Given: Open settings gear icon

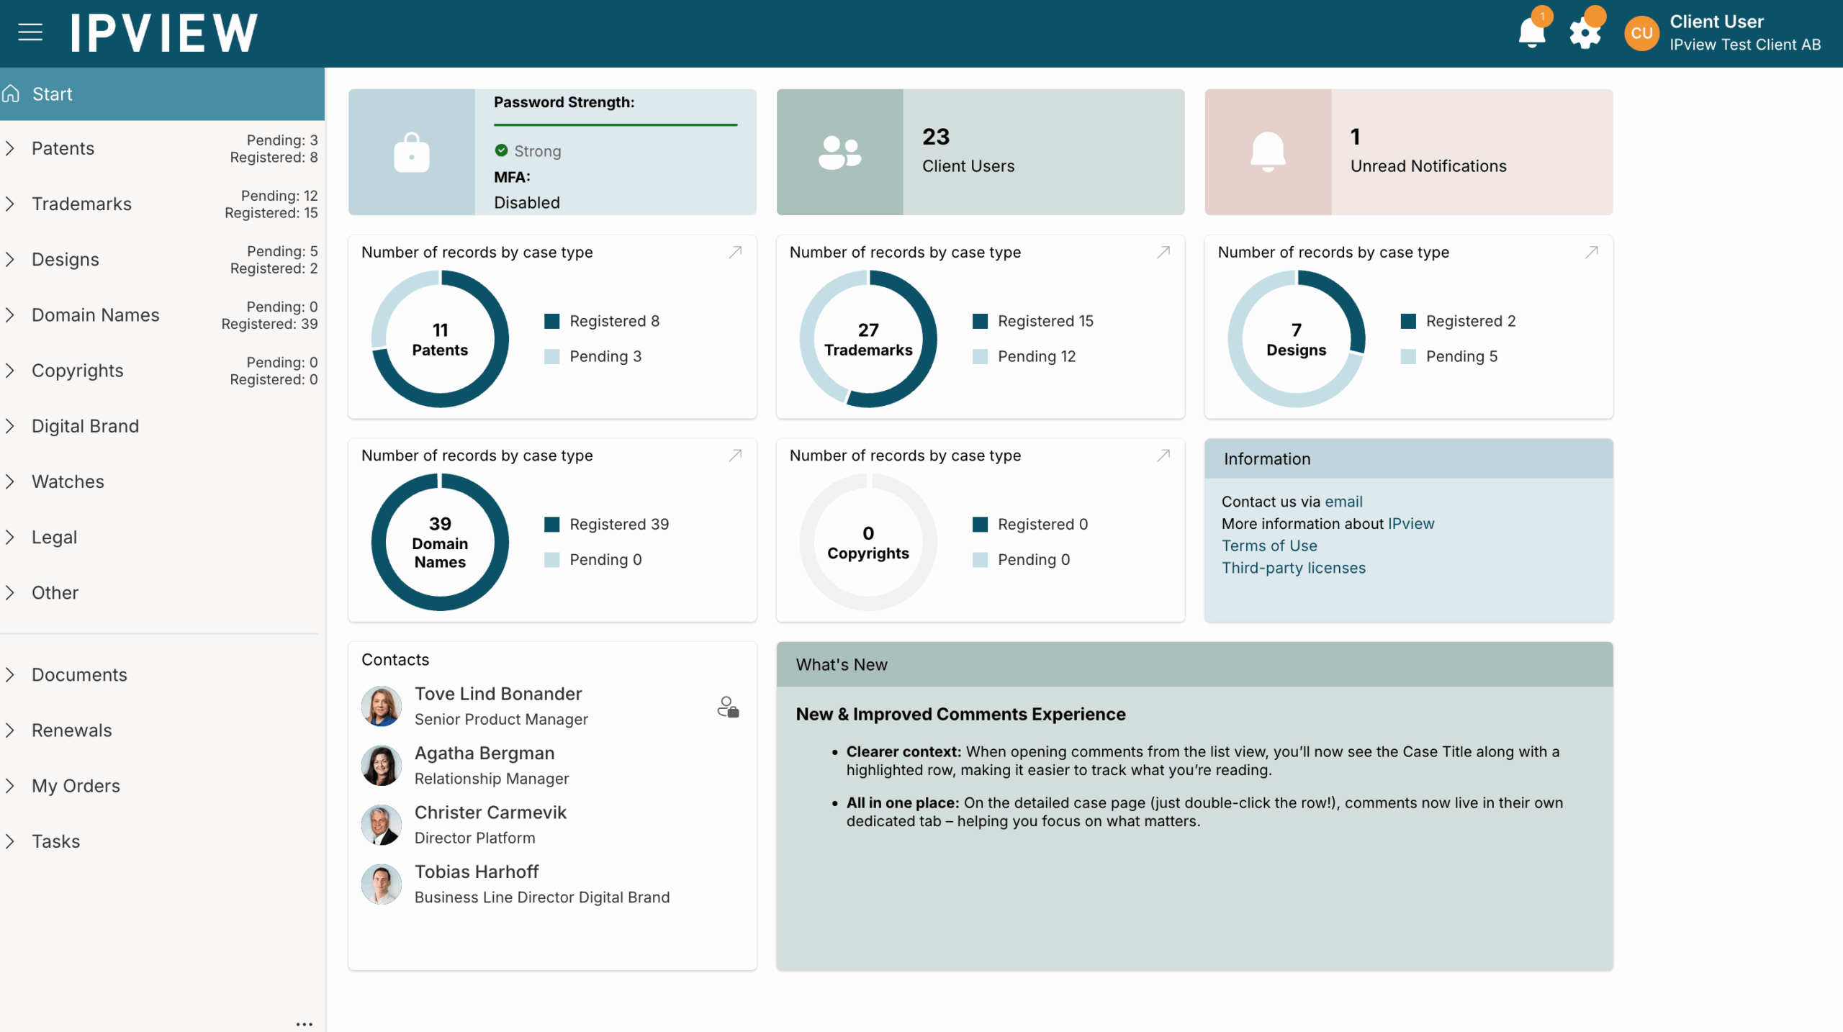Looking at the screenshot, I should (x=1585, y=32).
